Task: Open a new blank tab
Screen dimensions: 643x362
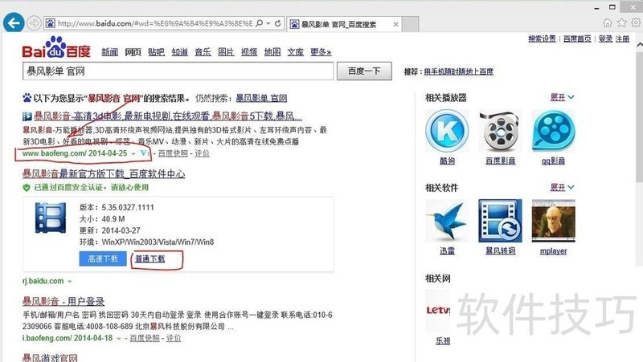Action: tap(411, 24)
